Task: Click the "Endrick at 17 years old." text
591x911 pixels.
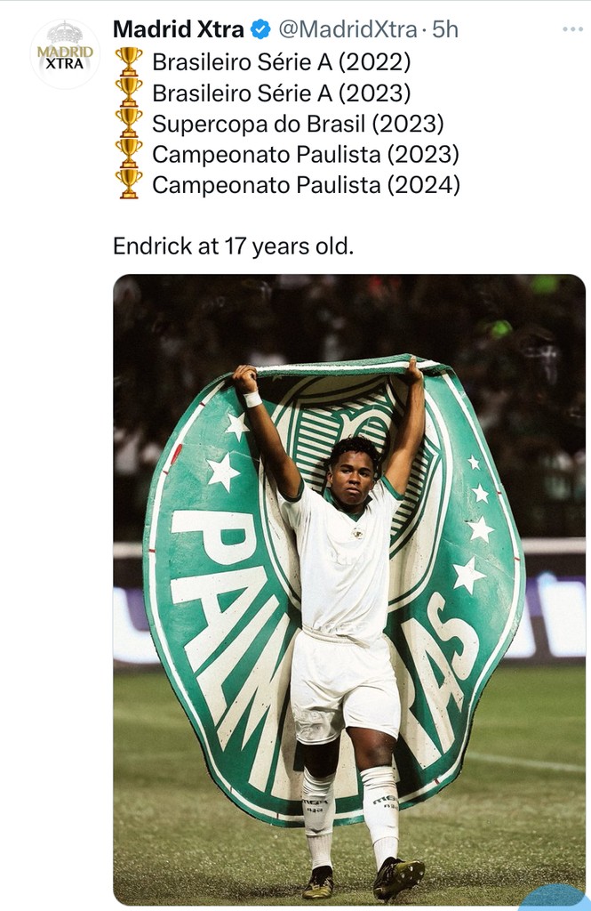Action: coord(233,246)
